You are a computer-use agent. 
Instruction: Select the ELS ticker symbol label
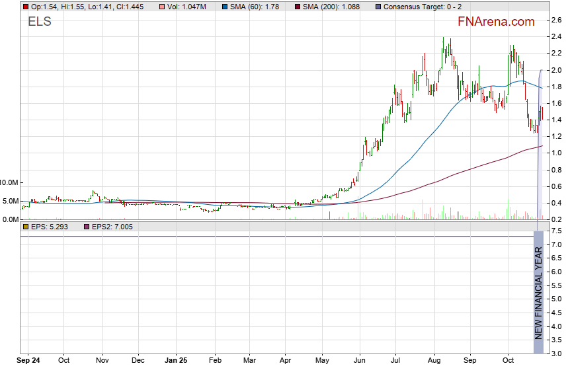(x=39, y=22)
